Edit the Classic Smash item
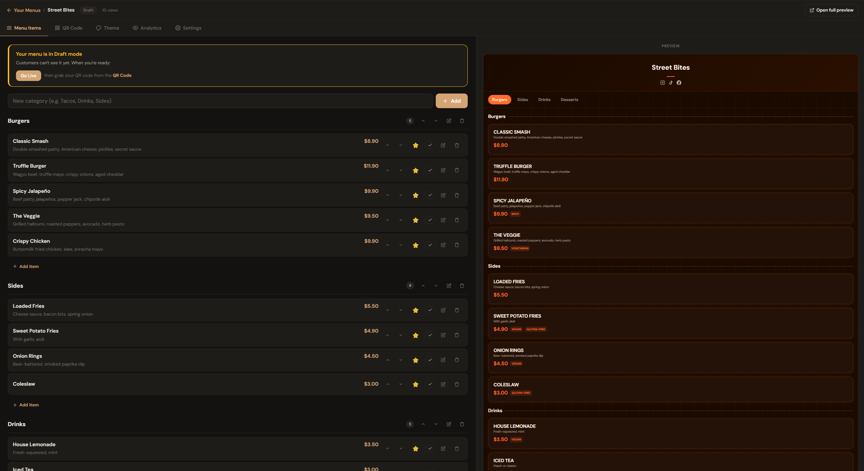Image resolution: width=864 pixels, height=471 pixels. click(443, 145)
